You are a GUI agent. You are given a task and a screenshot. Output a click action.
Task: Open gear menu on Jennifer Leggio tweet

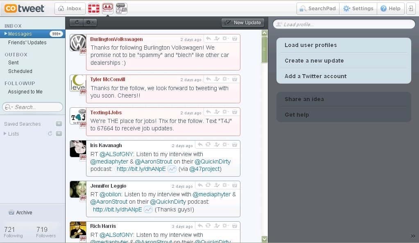point(226,185)
